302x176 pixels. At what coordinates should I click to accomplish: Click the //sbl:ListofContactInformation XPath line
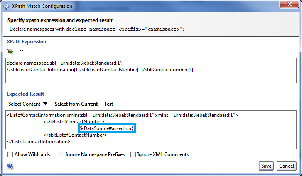click(x=100, y=69)
